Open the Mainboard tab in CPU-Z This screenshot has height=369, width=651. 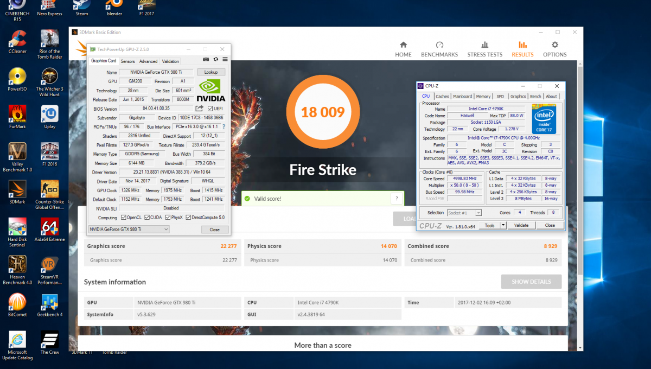point(462,96)
